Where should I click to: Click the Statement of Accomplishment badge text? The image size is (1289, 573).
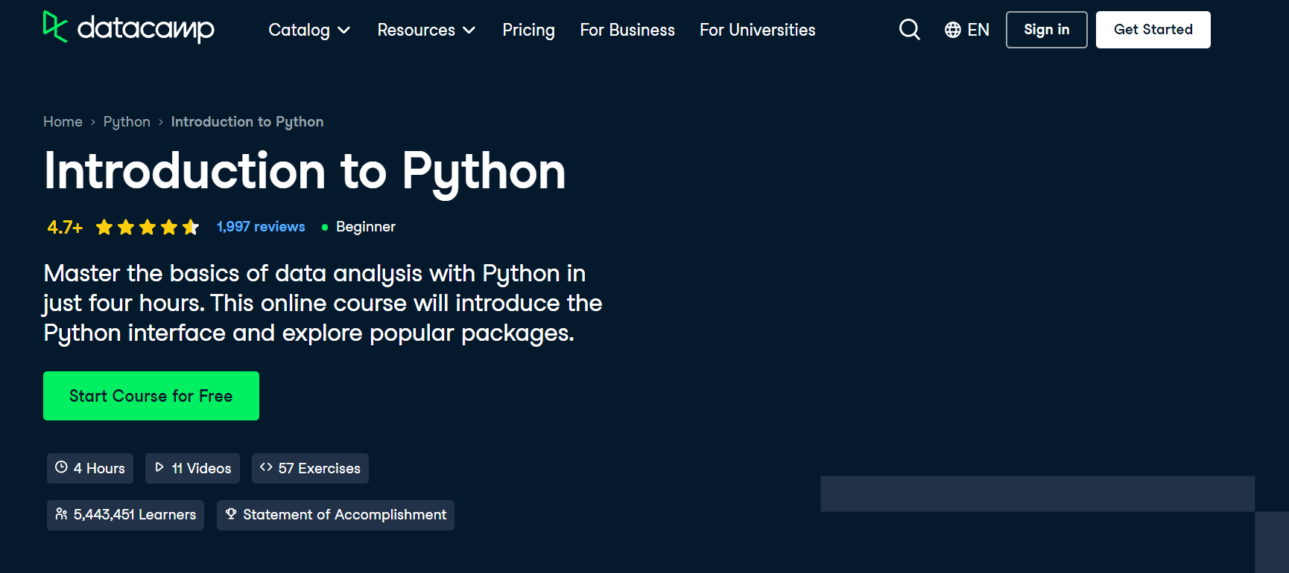[345, 515]
